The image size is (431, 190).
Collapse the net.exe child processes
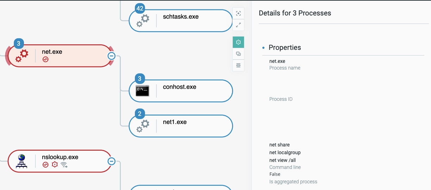[111, 55]
